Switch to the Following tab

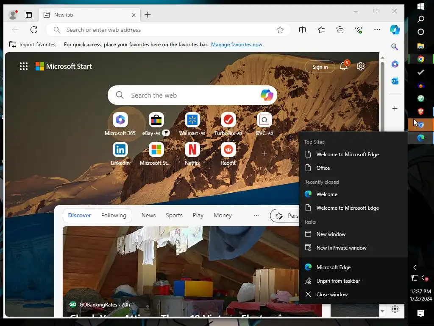click(114, 215)
